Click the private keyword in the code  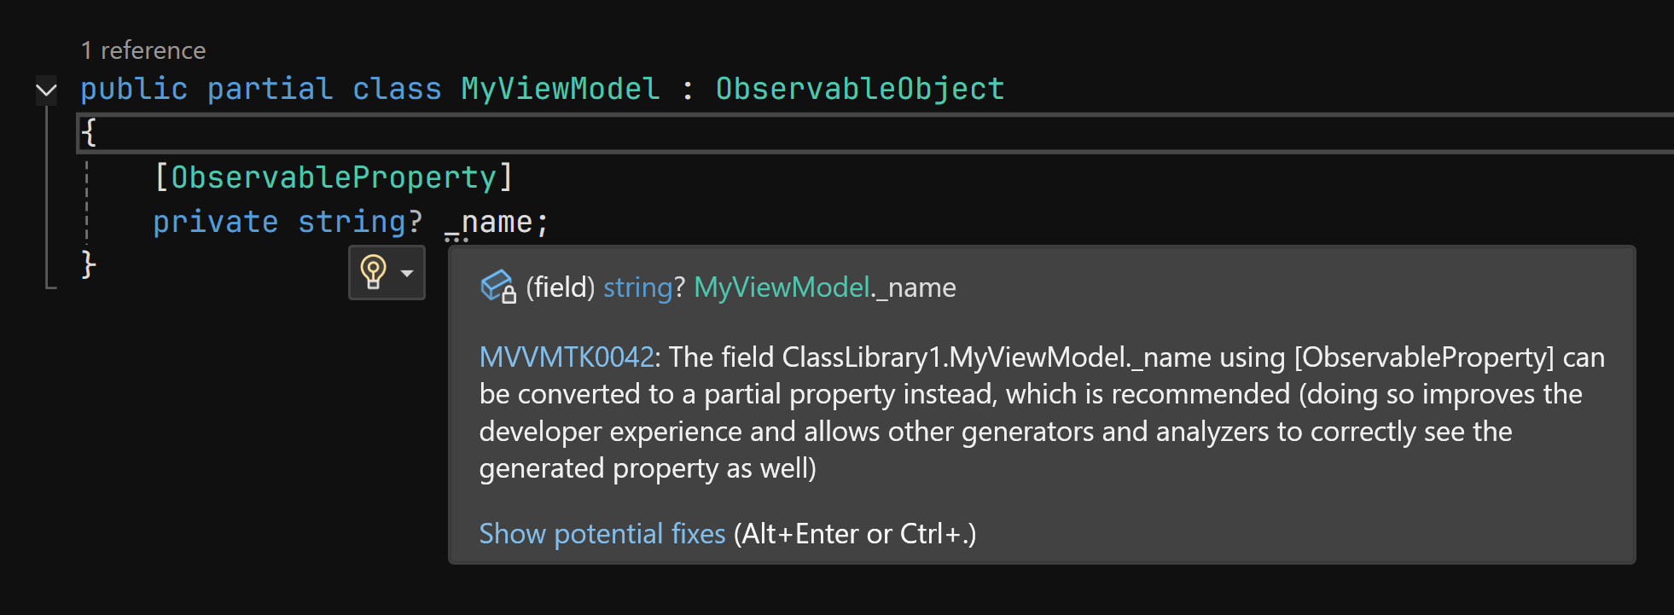[x=216, y=221]
